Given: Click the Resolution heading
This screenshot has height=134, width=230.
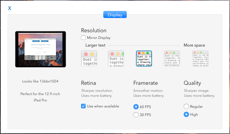Looking at the screenshot, I should coord(94,31).
